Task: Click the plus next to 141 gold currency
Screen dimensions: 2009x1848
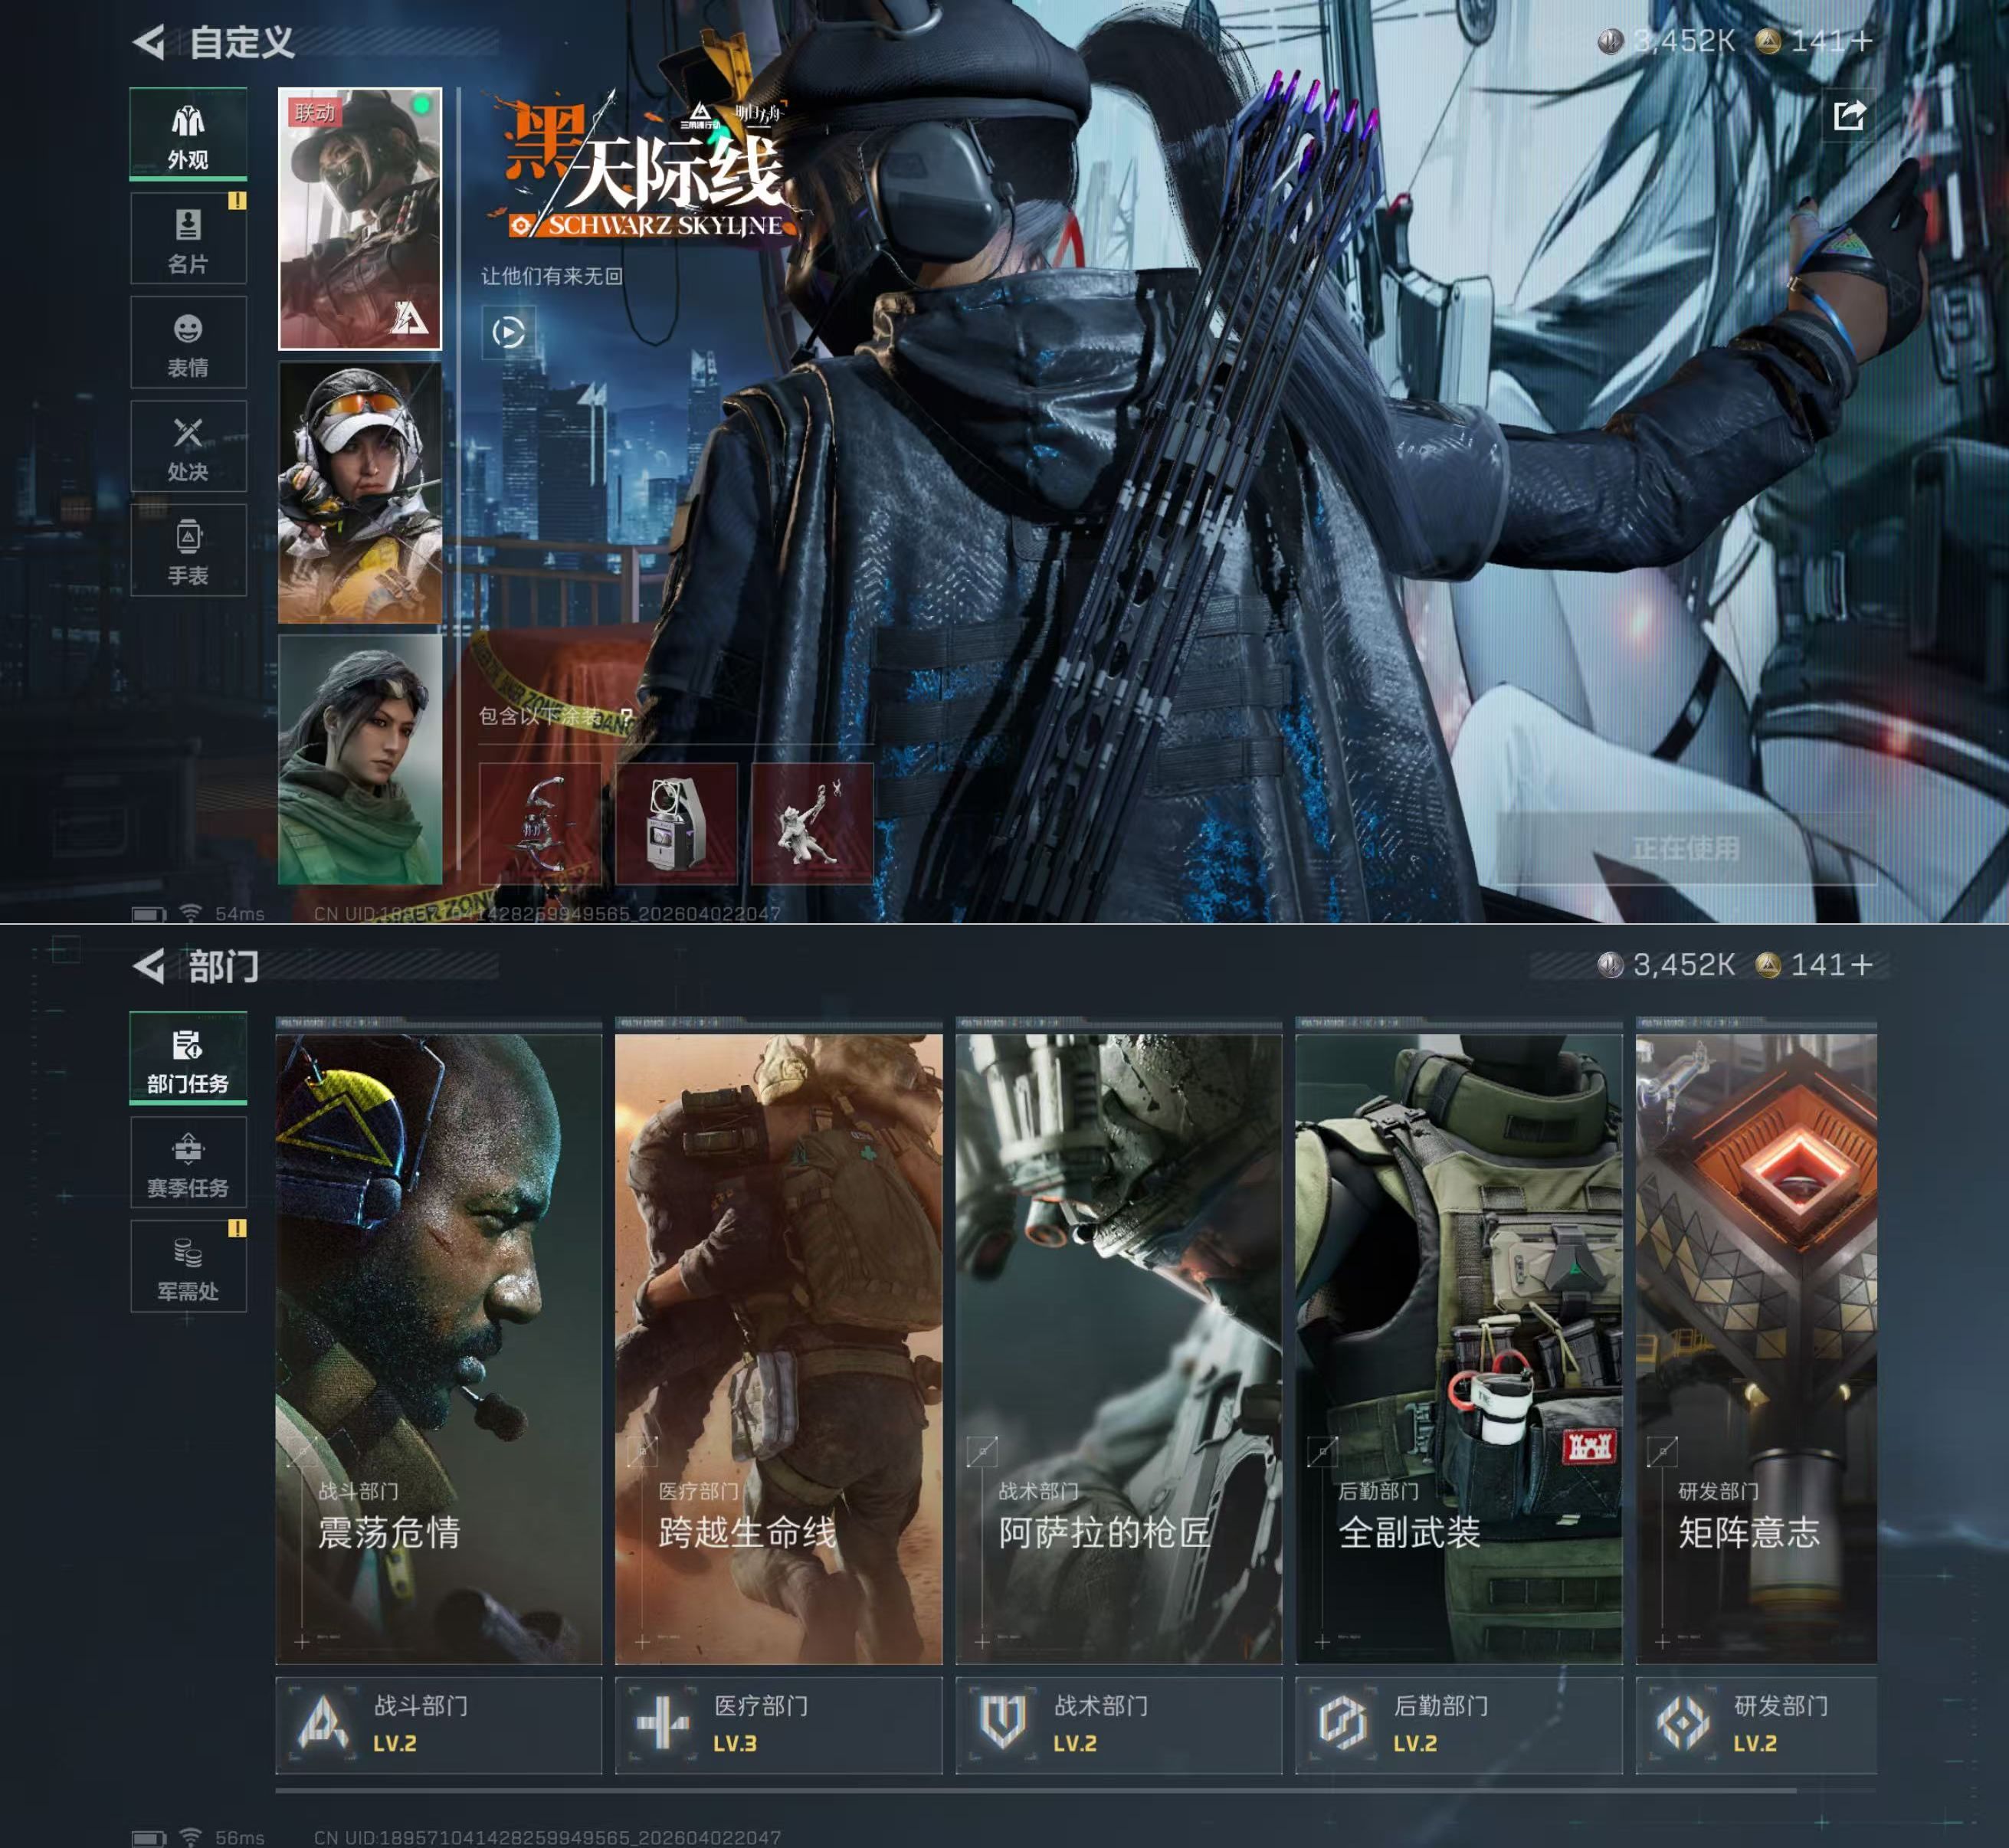Action: 1861,965
